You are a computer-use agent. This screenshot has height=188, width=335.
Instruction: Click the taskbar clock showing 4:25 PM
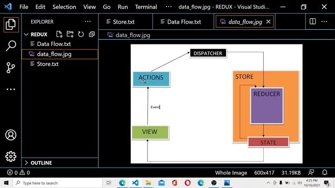point(312,183)
